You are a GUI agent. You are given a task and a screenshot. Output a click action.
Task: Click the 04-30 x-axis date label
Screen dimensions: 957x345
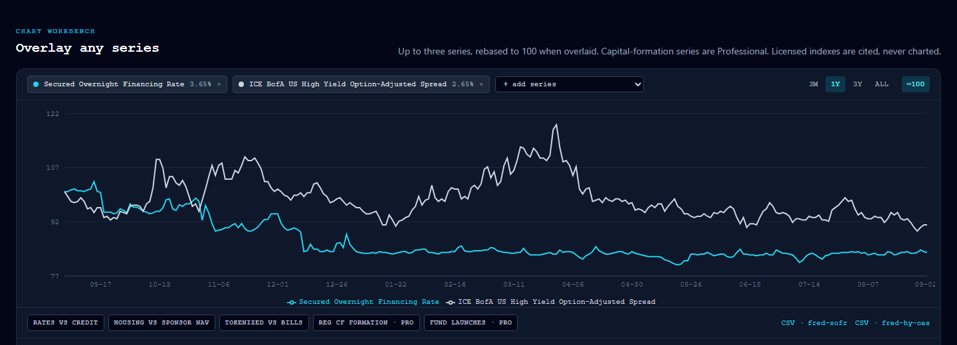click(x=632, y=284)
